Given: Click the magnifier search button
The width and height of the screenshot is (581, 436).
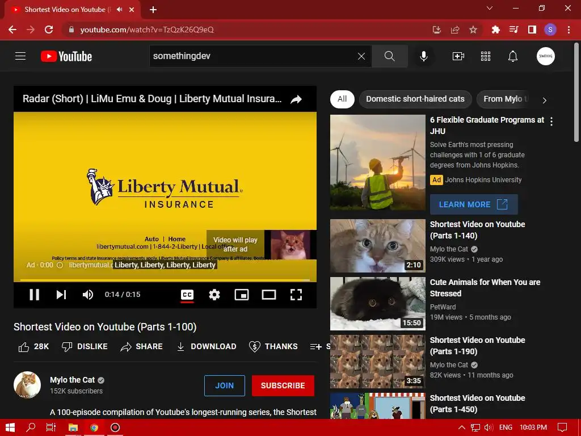Looking at the screenshot, I should [x=389, y=56].
